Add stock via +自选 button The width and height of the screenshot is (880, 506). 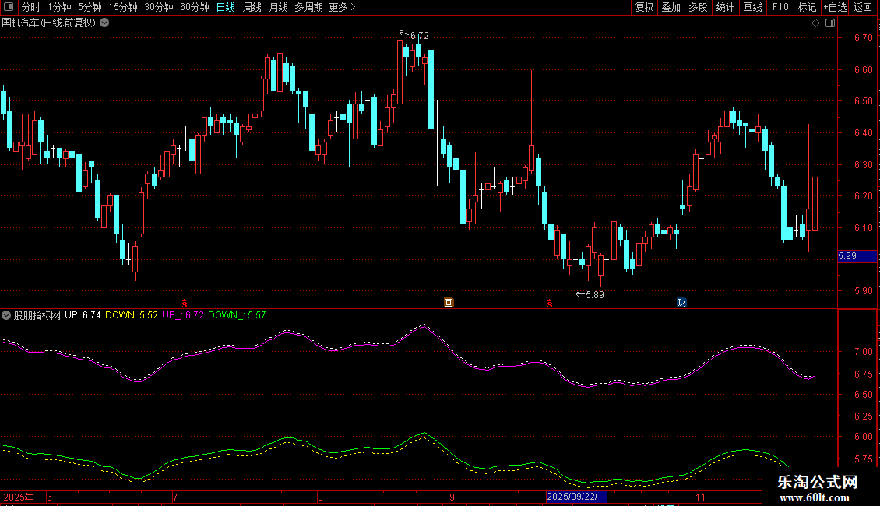835,7
